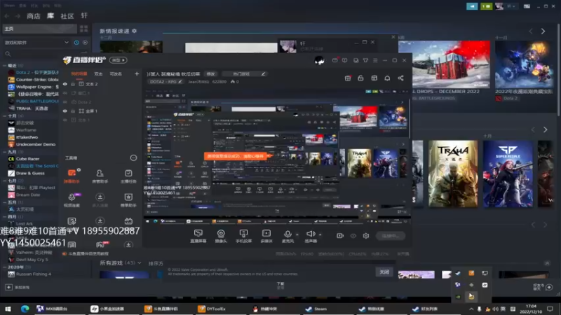Image resolution: width=561 pixels, height=315 pixels.
Task: Click the 修改 button next to the room title
Action: pyautogui.click(x=210, y=74)
